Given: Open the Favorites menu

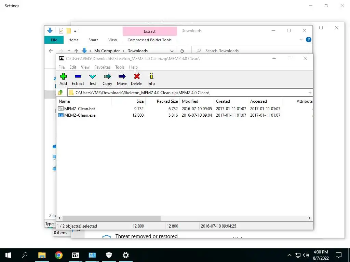Looking at the screenshot, I should click(102, 67).
